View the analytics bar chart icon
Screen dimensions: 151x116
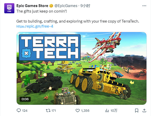[x=107, y=110]
